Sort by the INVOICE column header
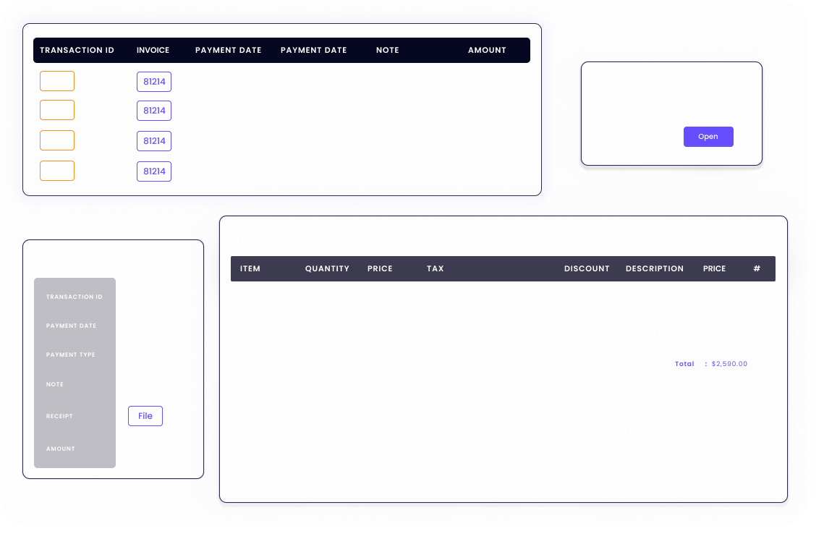824x539 pixels. click(153, 51)
